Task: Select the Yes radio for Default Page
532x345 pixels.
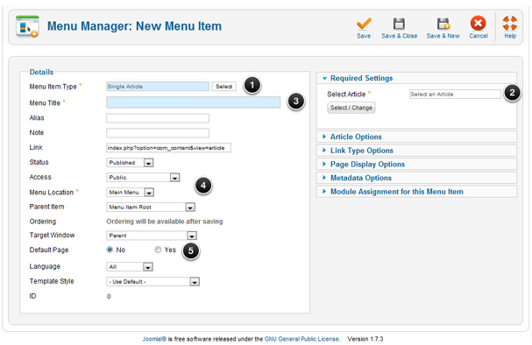Action: coord(158,250)
